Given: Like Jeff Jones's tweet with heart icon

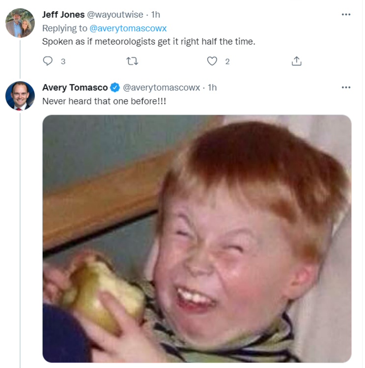Looking at the screenshot, I should [212, 61].
